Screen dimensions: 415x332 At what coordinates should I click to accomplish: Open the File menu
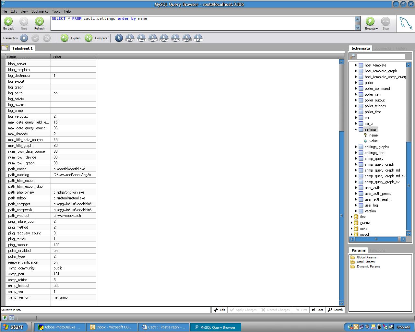4,11
